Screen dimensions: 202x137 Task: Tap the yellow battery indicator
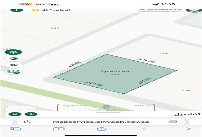pyautogui.click(x=25, y=4)
